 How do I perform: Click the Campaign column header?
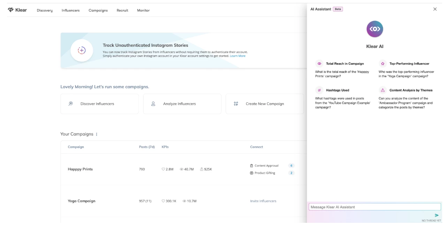[76, 147]
